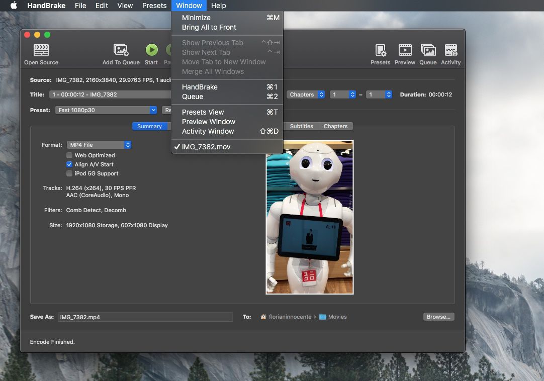Select IMG_7382.mov in the Window menu

coord(227,147)
